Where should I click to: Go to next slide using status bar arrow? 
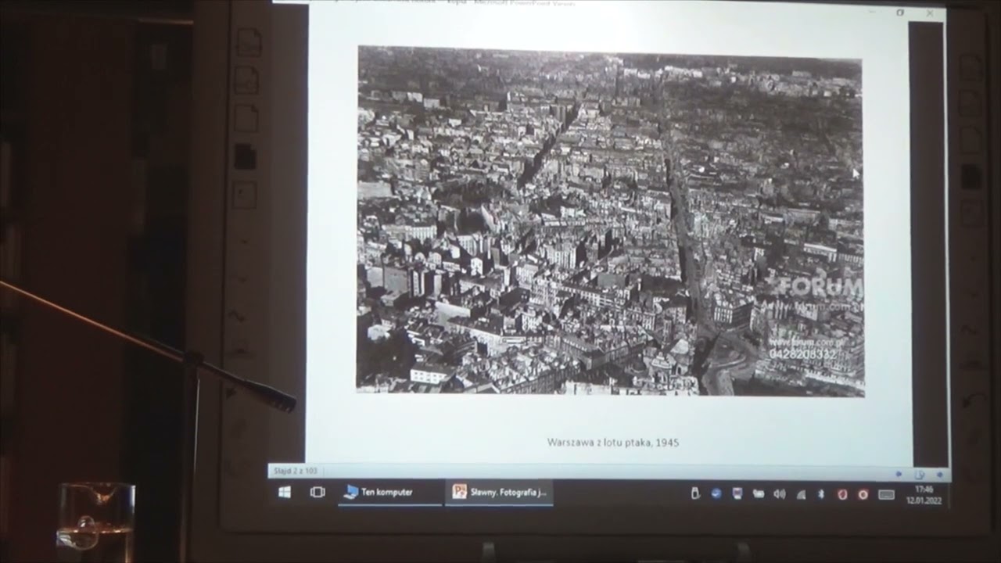tap(939, 474)
